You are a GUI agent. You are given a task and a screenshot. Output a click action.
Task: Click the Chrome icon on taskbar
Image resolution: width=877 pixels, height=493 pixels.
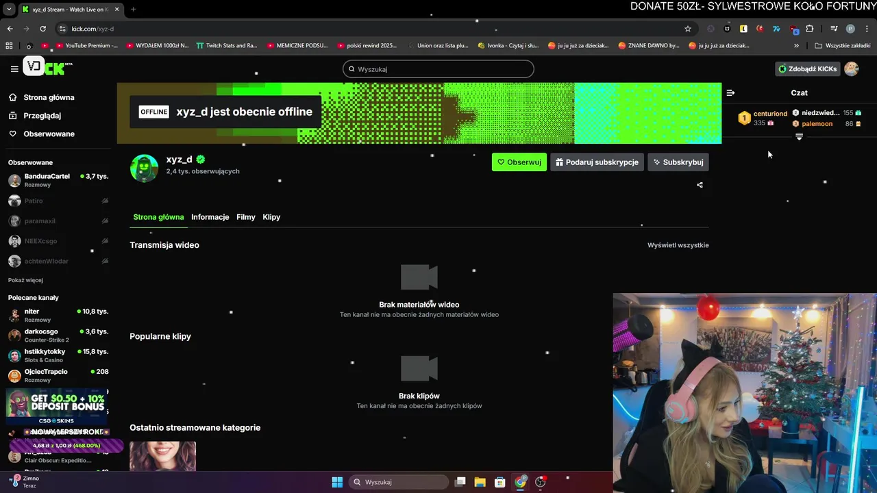click(x=521, y=482)
